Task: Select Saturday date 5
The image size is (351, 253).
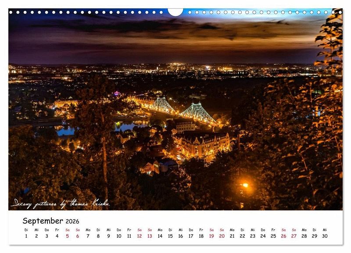Action: [x=68, y=236]
